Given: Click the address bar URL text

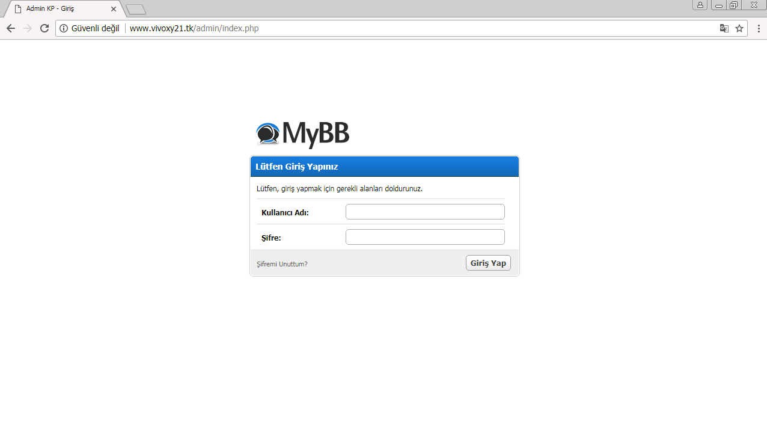Looking at the screenshot, I should 194,28.
